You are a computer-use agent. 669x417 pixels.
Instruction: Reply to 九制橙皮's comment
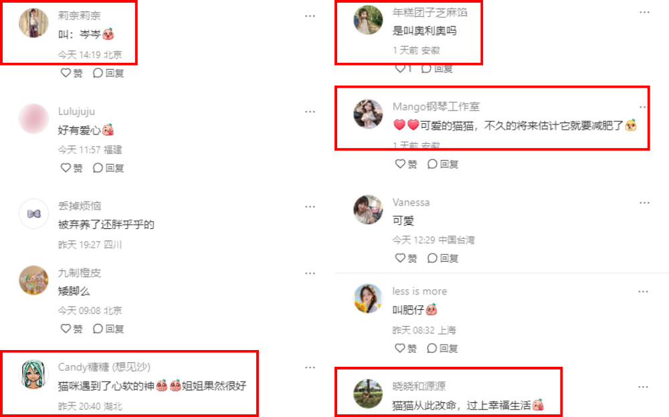[x=108, y=328]
